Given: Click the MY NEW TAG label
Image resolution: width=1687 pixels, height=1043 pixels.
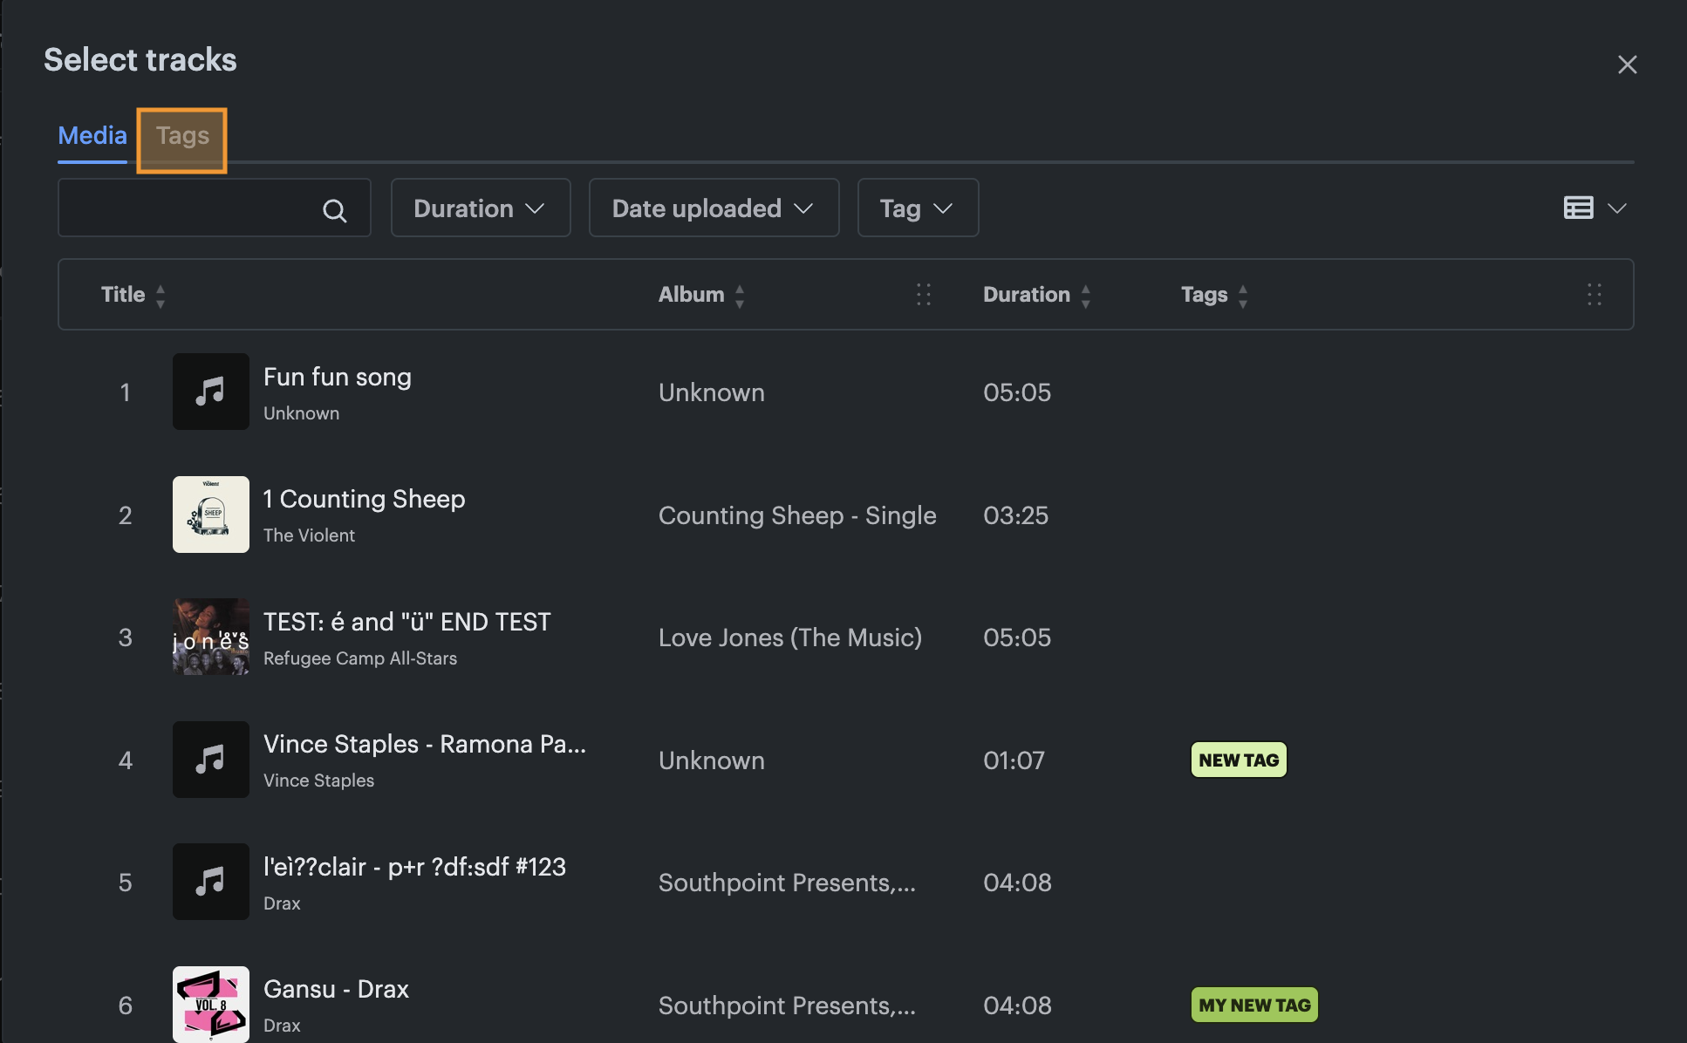Looking at the screenshot, I should click(x=1254, y=1005).
